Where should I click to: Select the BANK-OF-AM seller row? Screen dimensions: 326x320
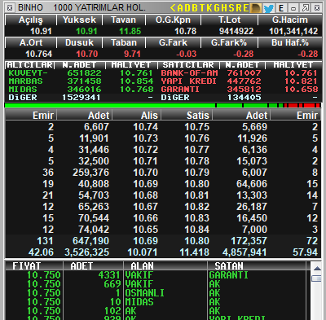[240, 73]
